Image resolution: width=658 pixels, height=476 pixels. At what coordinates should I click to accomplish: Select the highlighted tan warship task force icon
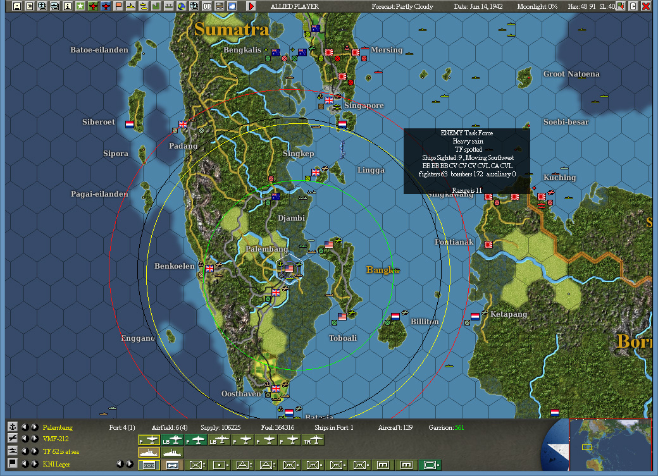click(149, 453)
